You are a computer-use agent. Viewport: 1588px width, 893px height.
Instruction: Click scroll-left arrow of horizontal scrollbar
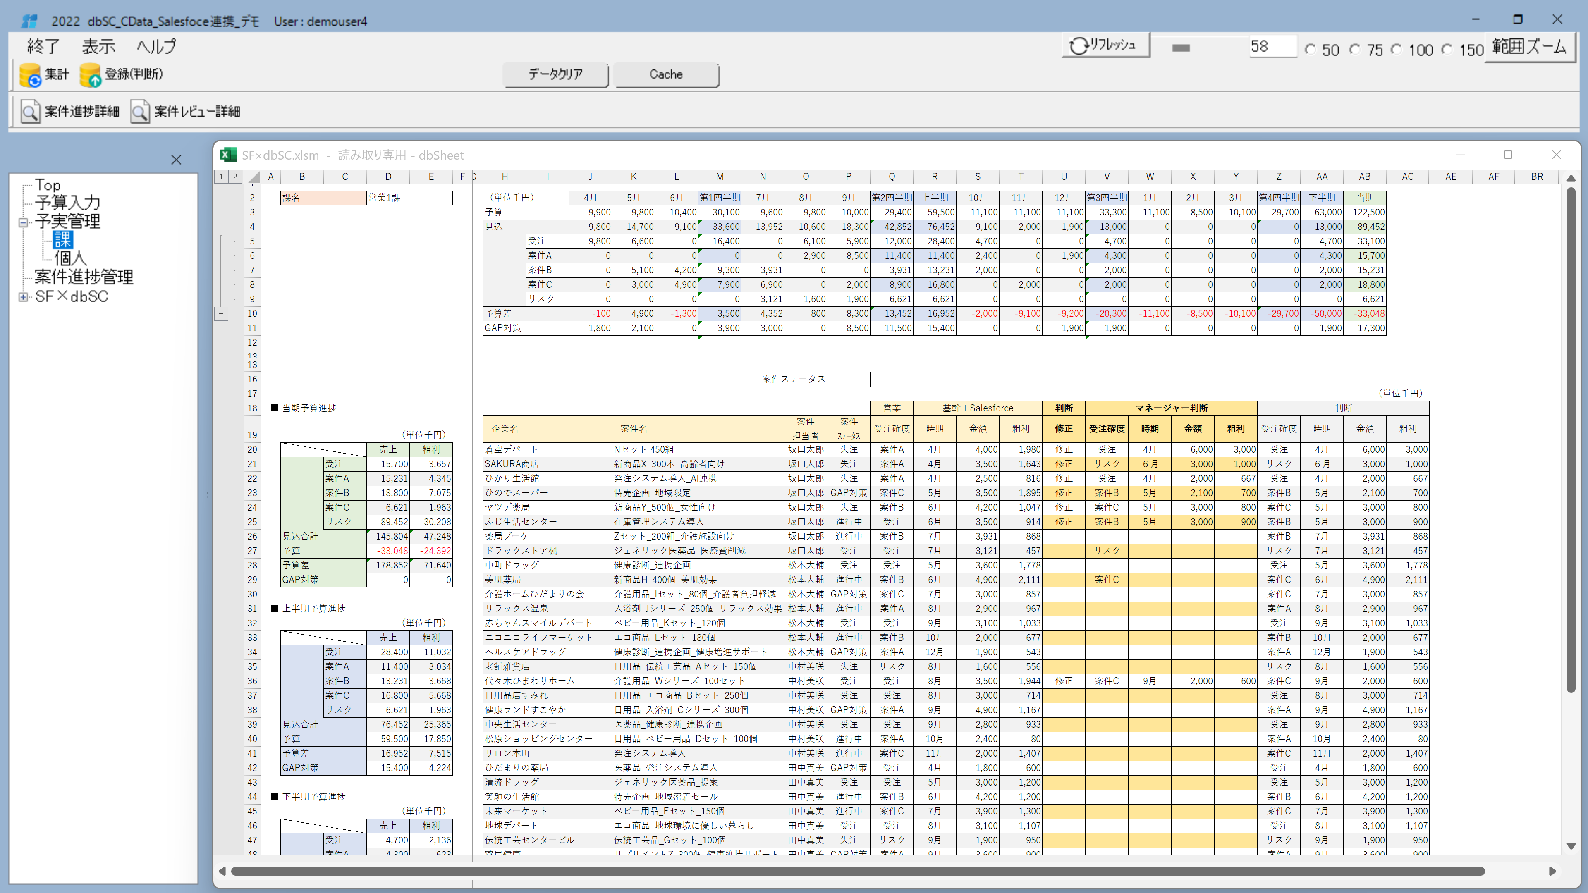coord(222,872)
